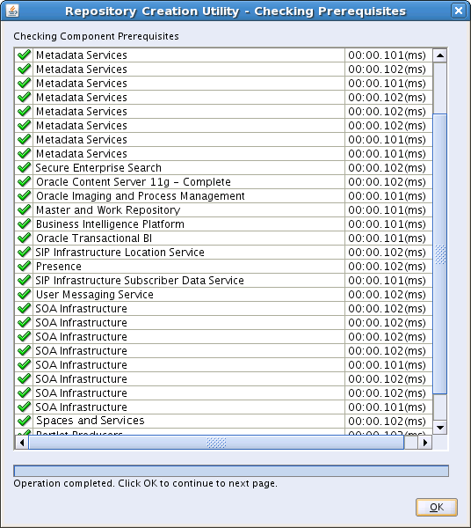Image resolution: width=471 pixels, height=528 pixels.
Task: Click the horizontal scrollbar left arrow
Action: tap(22, 442)
